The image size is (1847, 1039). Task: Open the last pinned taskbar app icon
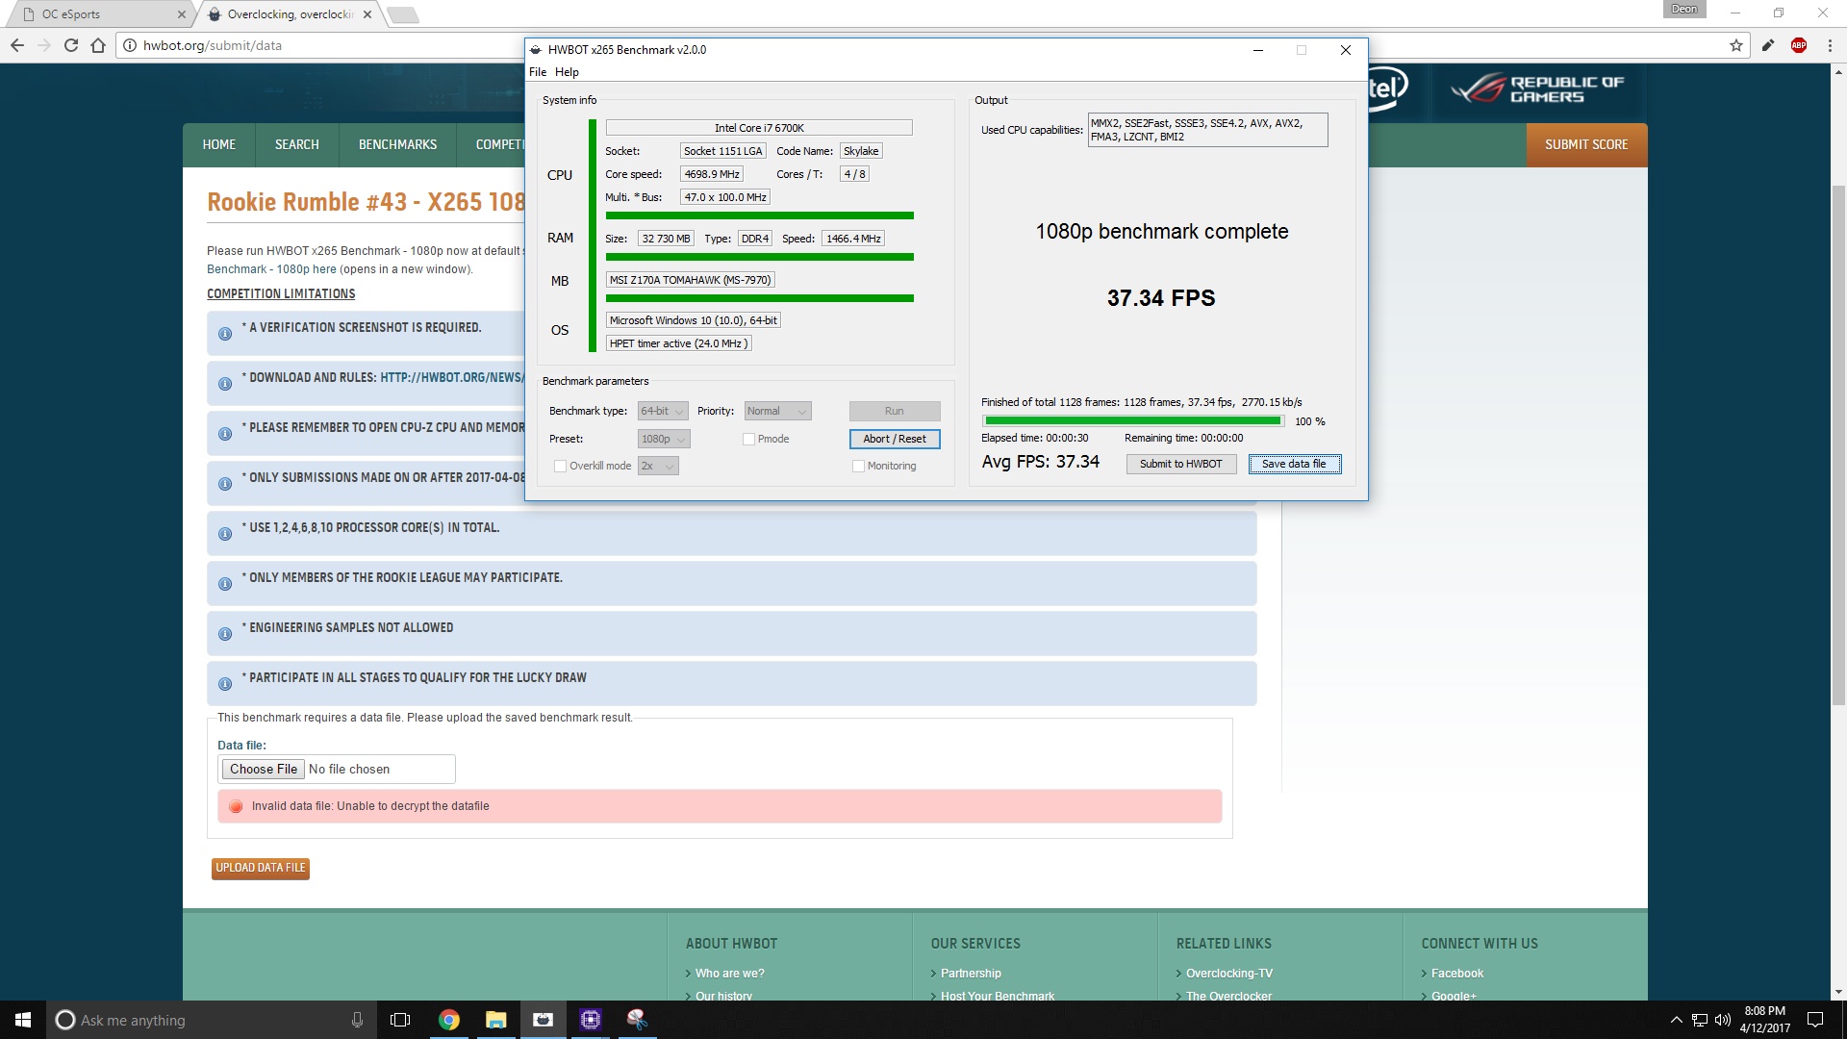tap(637, 1020)
